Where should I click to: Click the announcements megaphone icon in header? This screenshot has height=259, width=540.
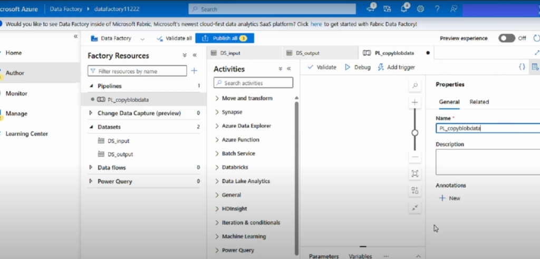coord(371,8)
